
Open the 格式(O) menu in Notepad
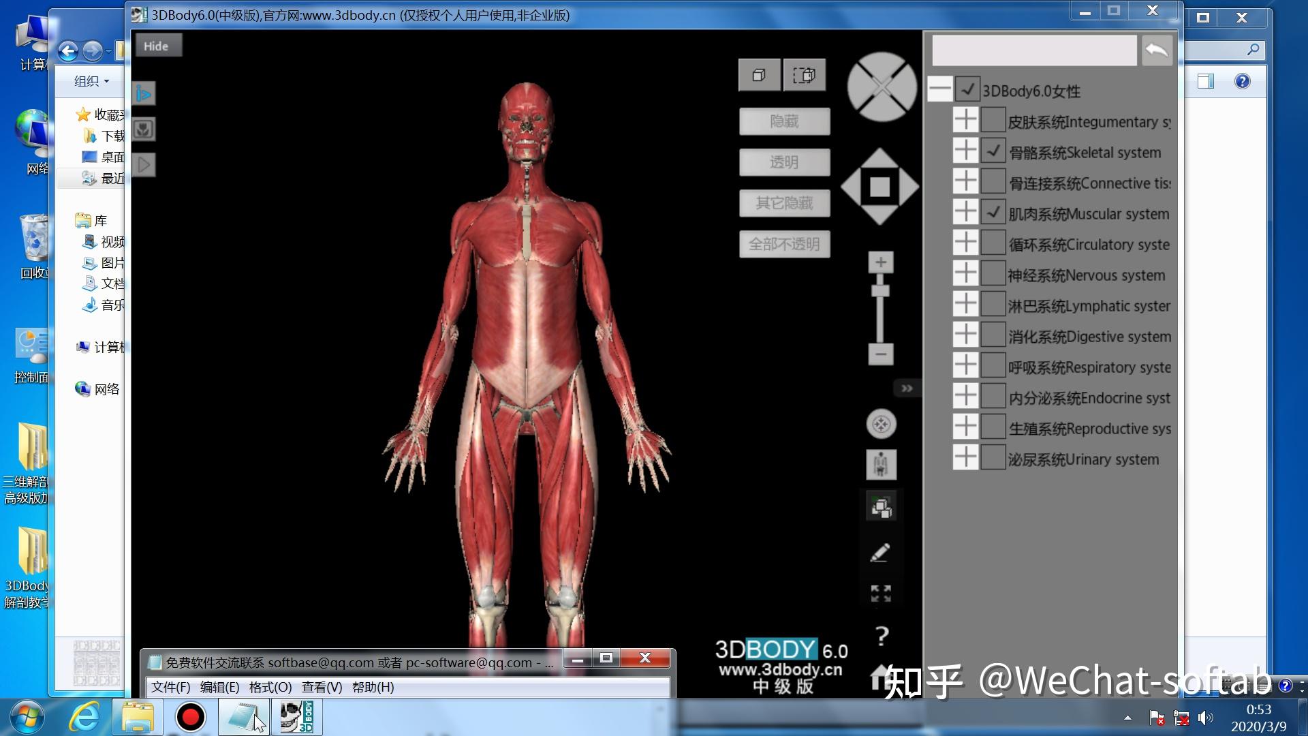tap(270, 687)
